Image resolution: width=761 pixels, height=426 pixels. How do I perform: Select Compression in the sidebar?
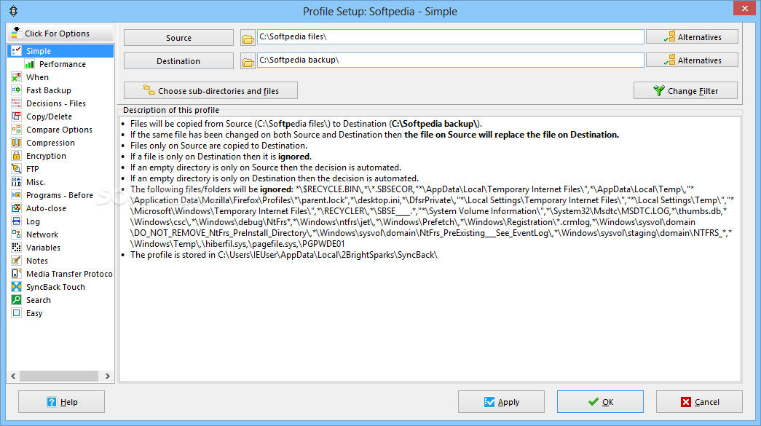click(x=50, y=143)
